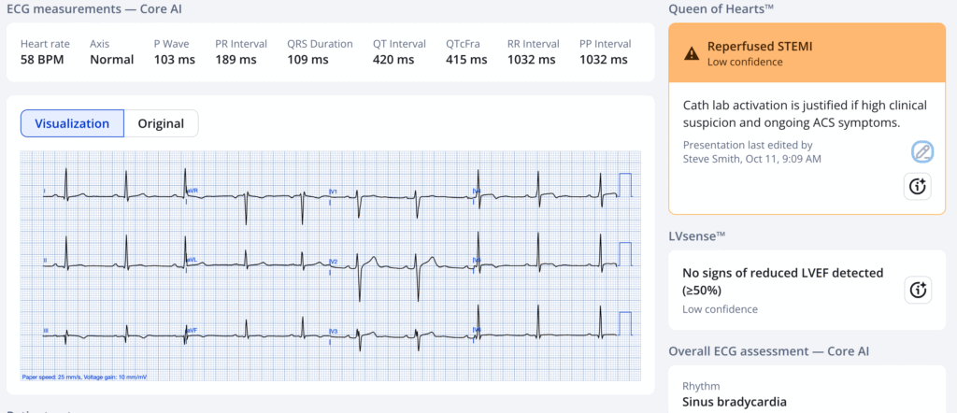This screenshot has width=957, height=413.
Task: Click calibration pulse at end of lead I row
Action: [x=625, y=185]
